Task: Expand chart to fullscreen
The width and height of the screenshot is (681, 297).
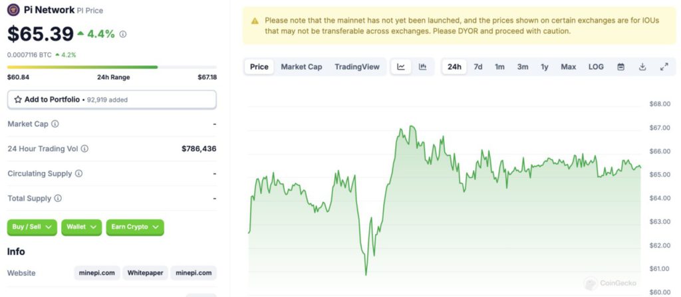Action: 664,66
